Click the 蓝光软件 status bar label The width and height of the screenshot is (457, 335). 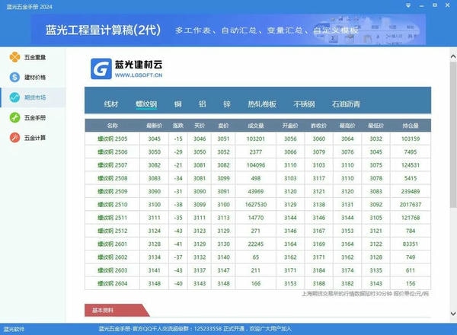click(14, 330)
